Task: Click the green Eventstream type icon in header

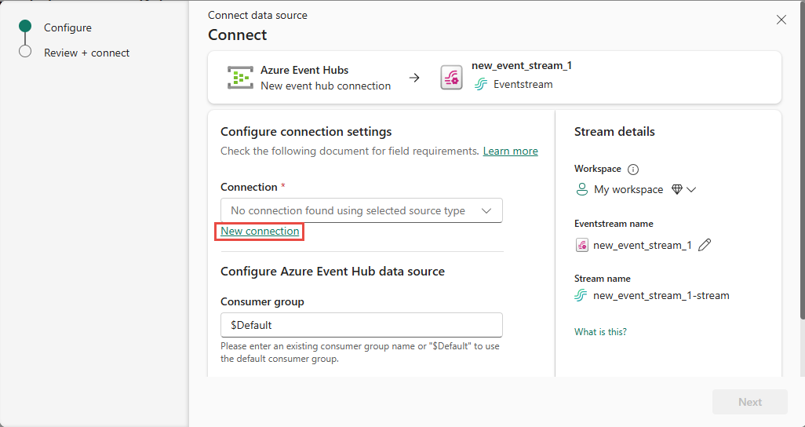Action: click(480, 85)
